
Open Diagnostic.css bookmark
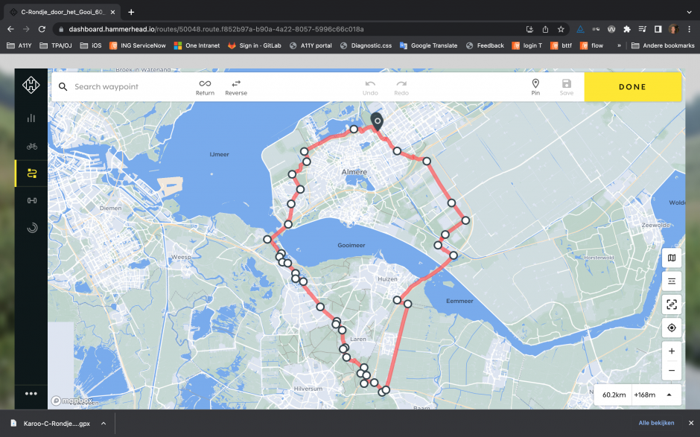coord(366,45)
